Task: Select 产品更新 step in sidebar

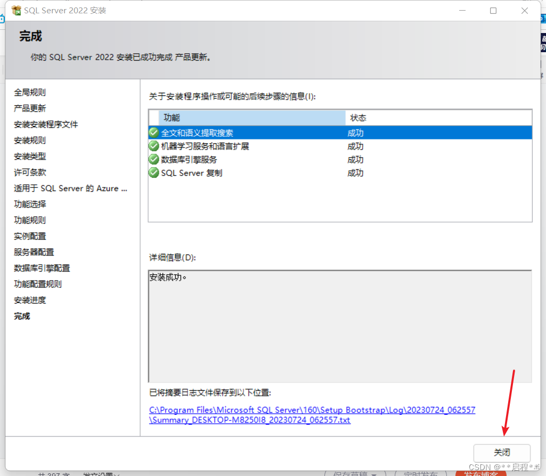Action: coord(30,108)
